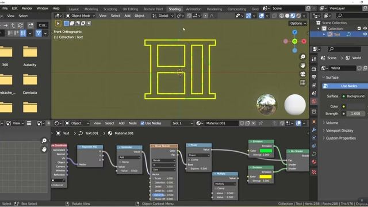Viewport: 368px width, 207px height.
Task: Toggle Text object visibility eye
Action: click(365, 34)
